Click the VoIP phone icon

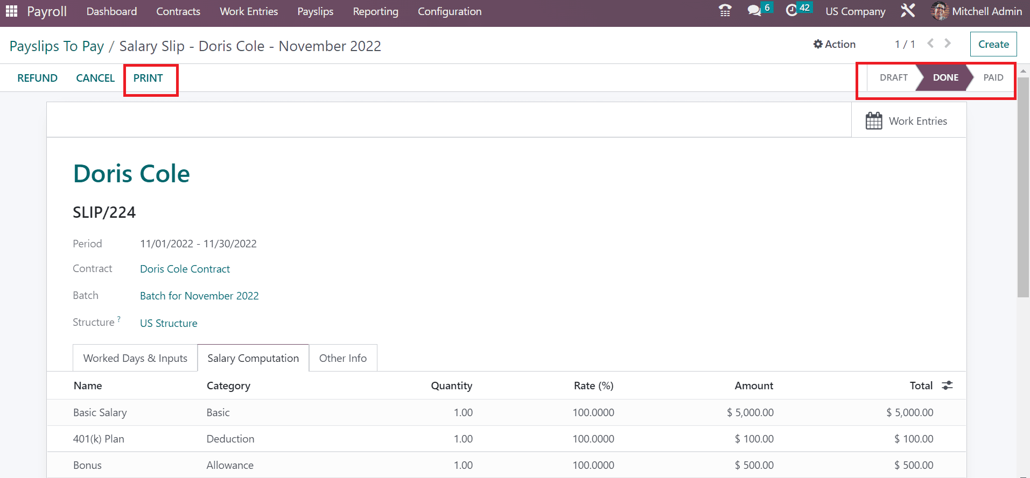pos(725,11)
